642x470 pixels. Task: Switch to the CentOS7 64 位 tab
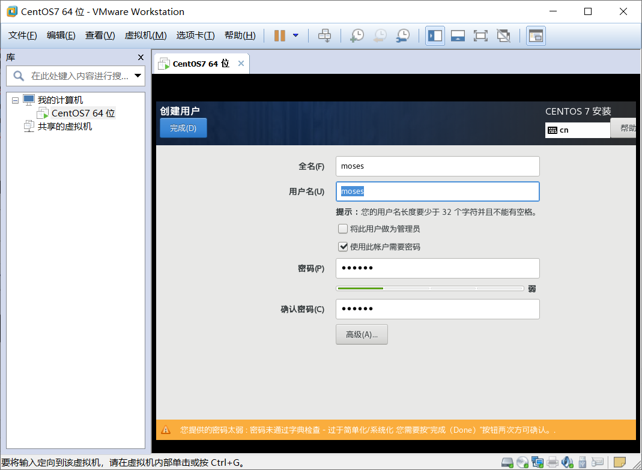click(x=201, y=64)
